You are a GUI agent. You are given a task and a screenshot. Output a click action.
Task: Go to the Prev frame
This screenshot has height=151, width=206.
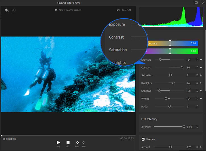(x=77, y=143)
